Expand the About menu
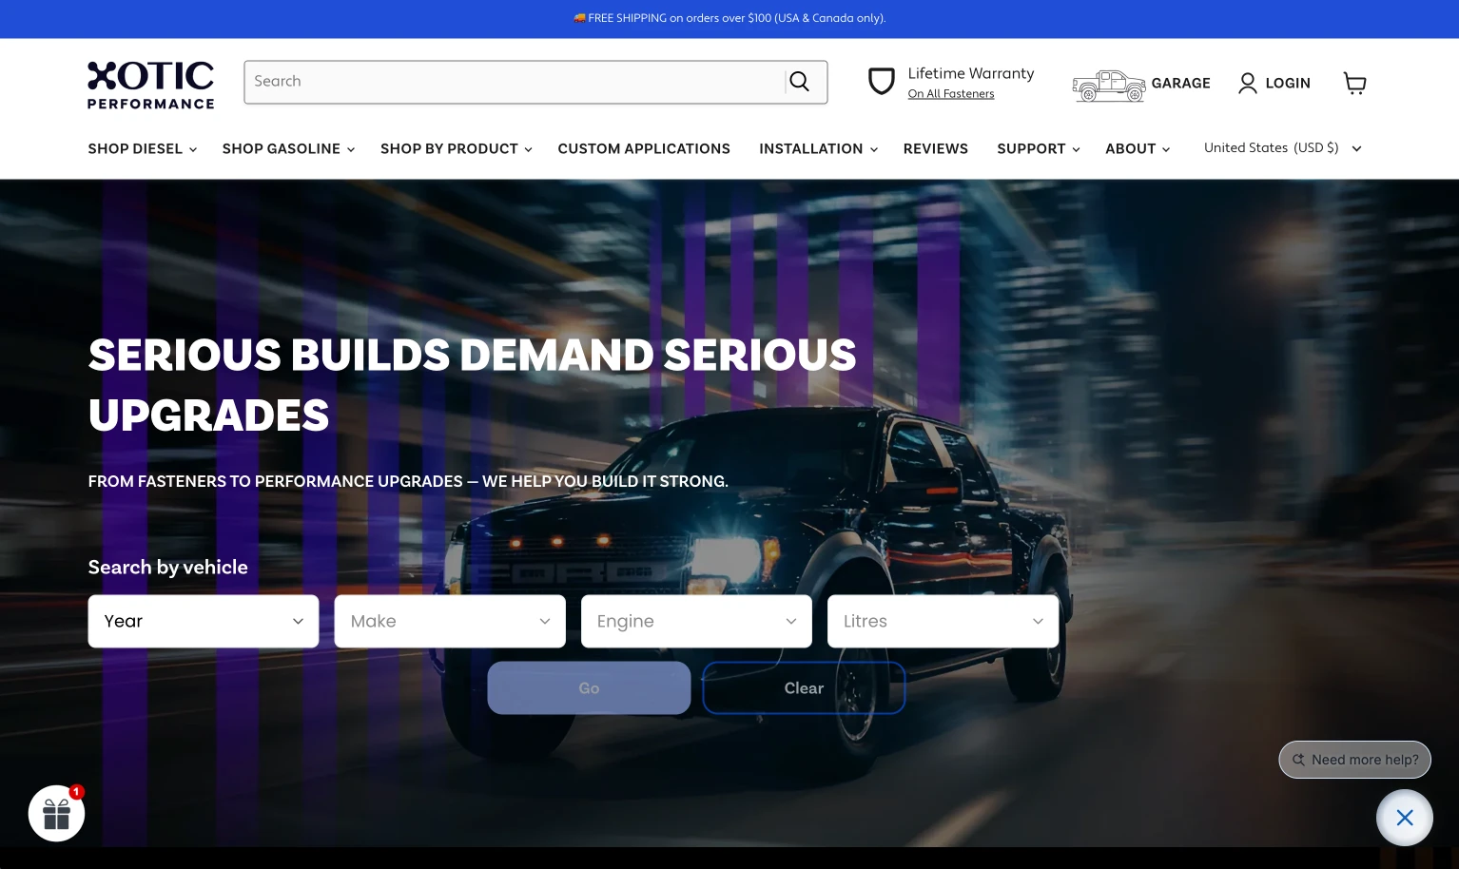The image size is (1459, 869). click(x=1138, y=149)
